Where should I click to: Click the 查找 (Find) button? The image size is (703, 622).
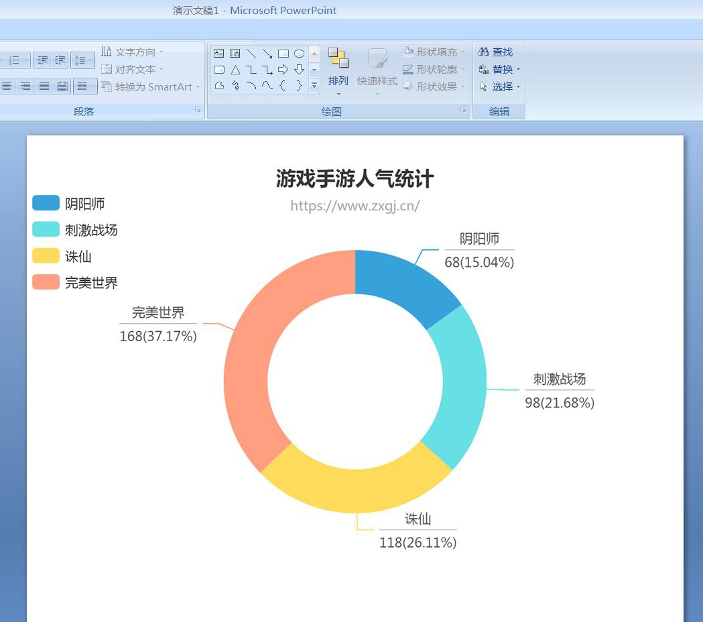497,52
